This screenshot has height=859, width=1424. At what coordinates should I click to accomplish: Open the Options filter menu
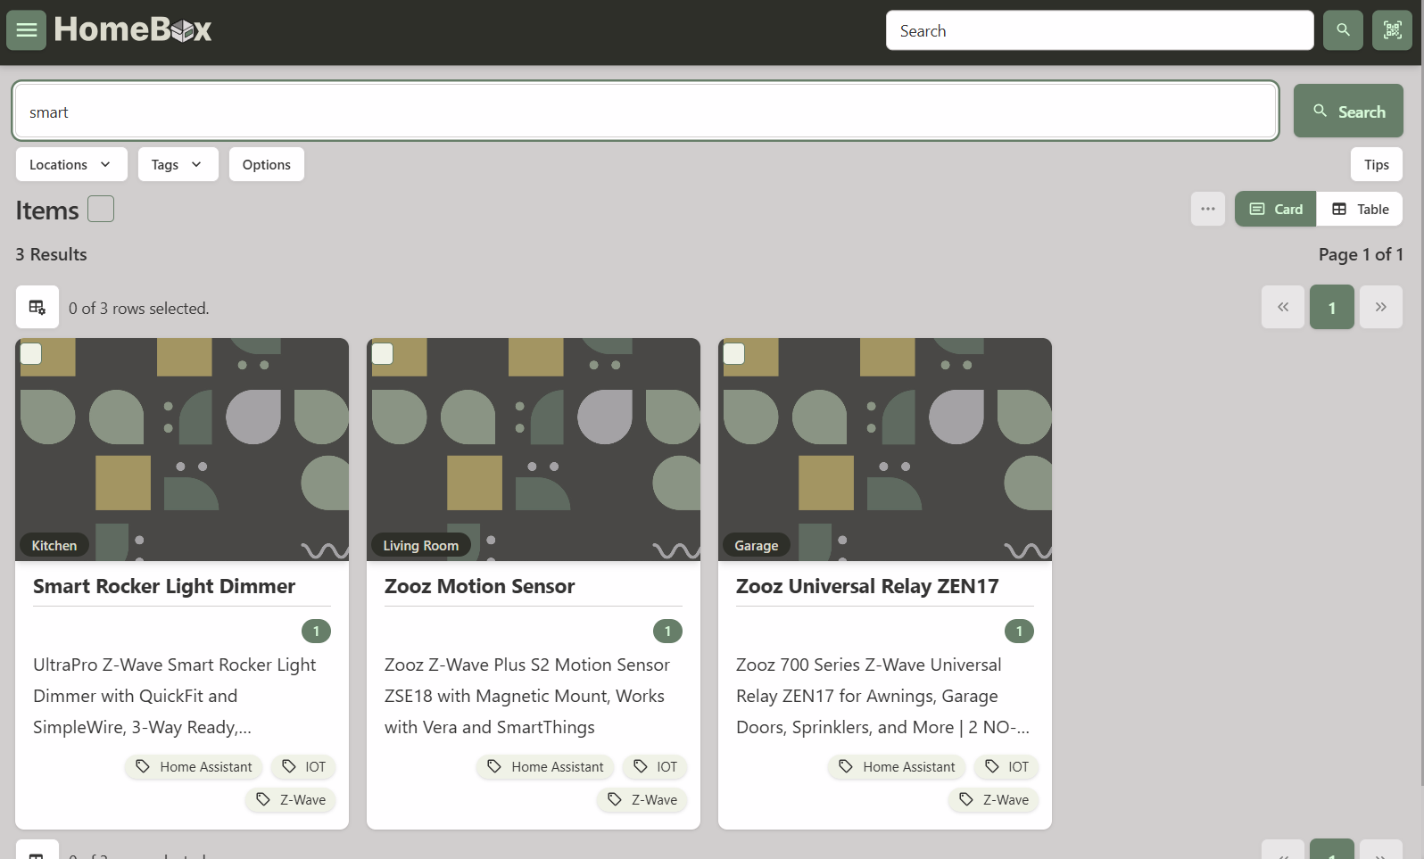coord(267,164)
